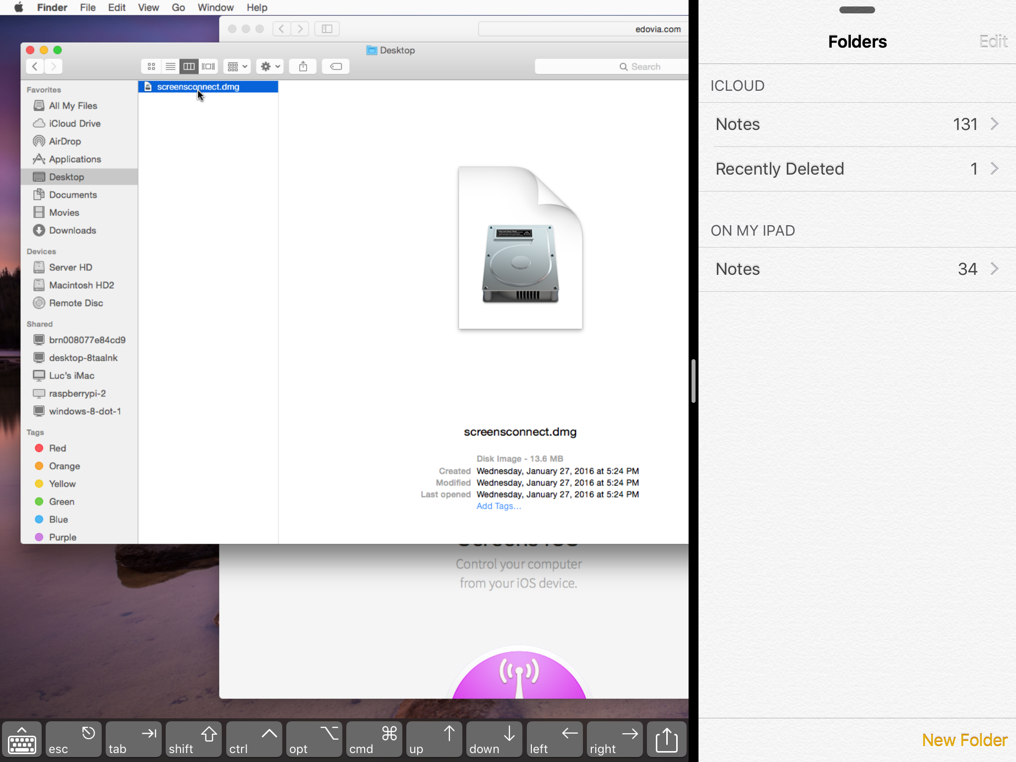Click the Cover Flow view icon
This screenshot has height=762, width=1016.
pos(208,65)
